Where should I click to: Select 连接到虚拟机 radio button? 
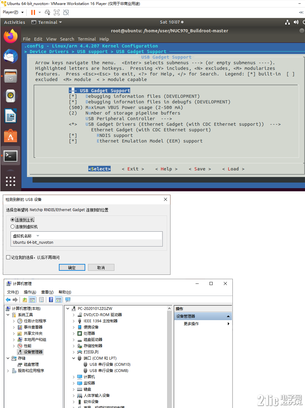13,227
